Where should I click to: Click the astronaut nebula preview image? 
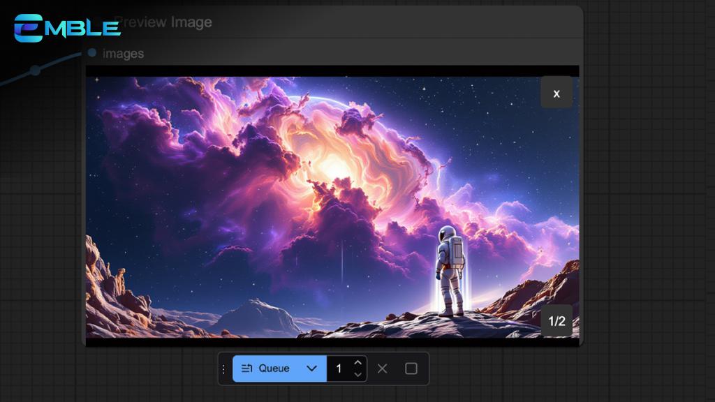pyautogui.click(x=332, y=207)
